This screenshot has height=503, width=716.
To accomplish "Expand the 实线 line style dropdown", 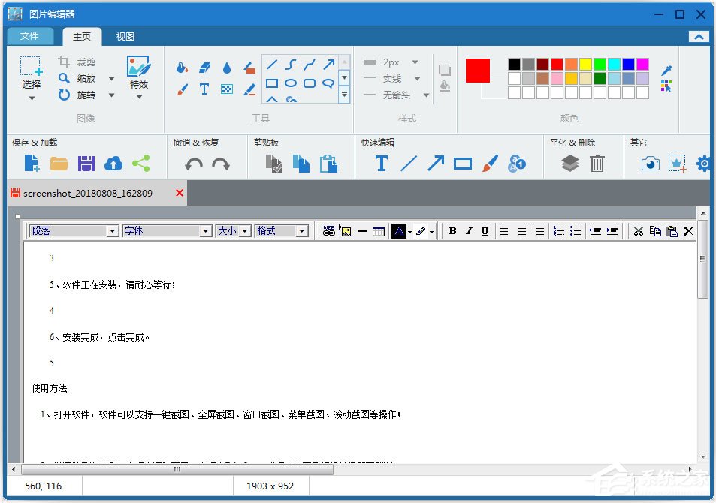I will coord(417,79).
